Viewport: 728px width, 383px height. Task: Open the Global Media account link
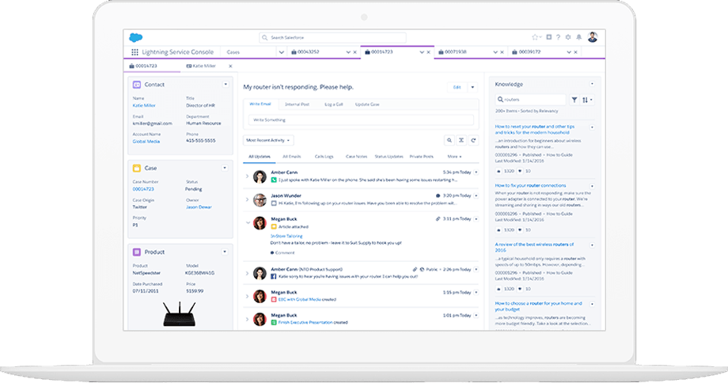tap(146, 141)
